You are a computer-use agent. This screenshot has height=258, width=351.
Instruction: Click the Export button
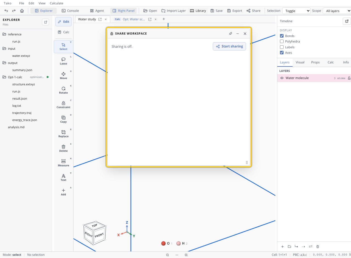[x=235, y=11]
